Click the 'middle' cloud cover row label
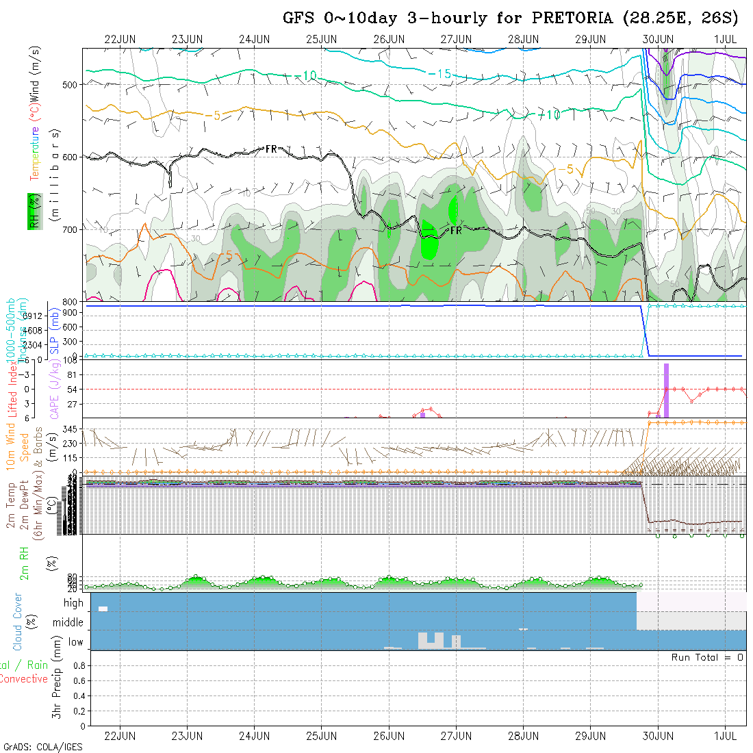The image size is (753, 753). pos(68,623)
